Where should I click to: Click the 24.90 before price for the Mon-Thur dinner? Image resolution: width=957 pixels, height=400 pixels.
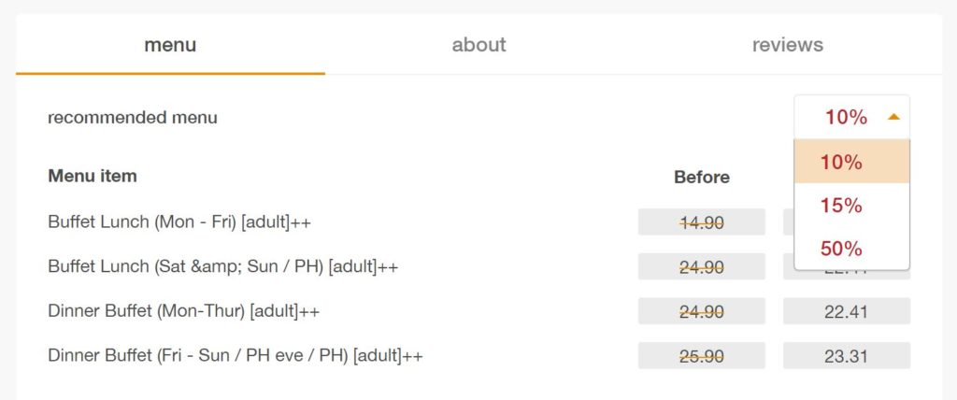pos(701,311)
